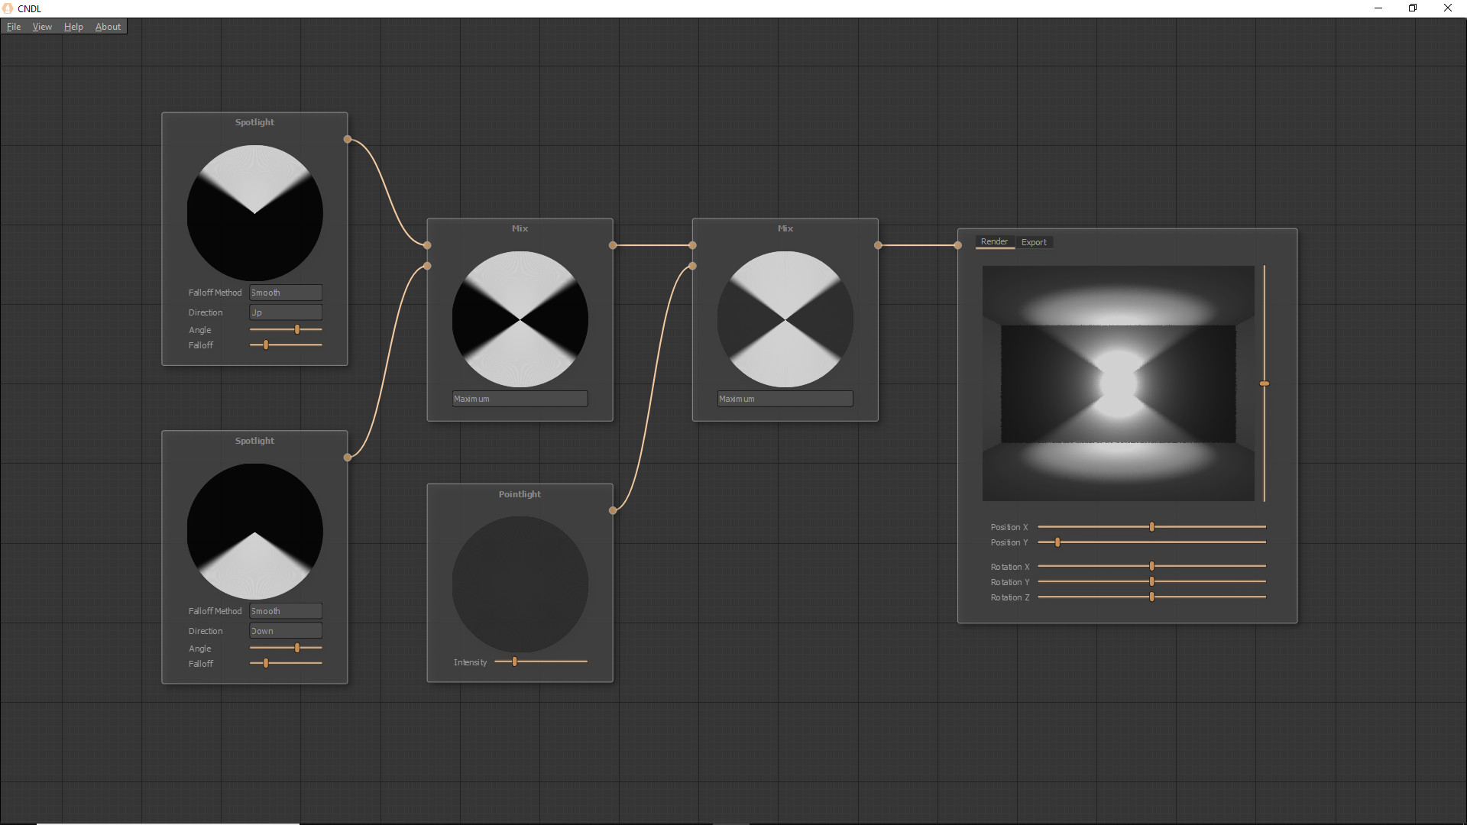Click the lower input port of the right Mix node
This screenshot has width=1467, height=825.
(x=691, y=266)
